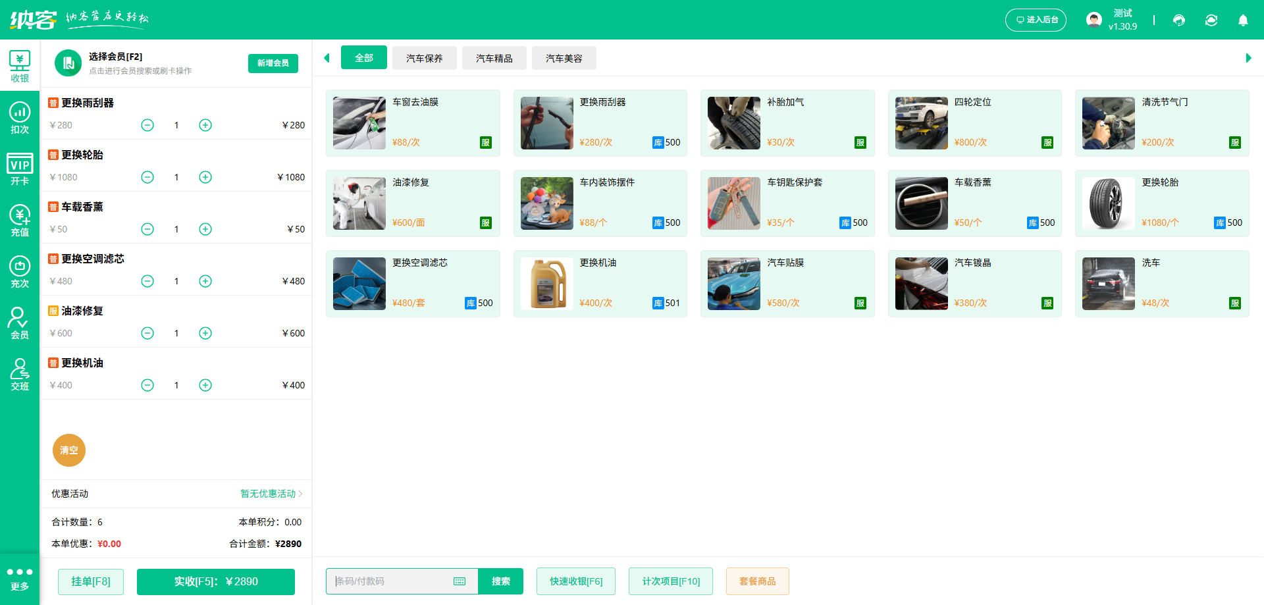Open the 更多 more options icon

click(x=20, y=578)
